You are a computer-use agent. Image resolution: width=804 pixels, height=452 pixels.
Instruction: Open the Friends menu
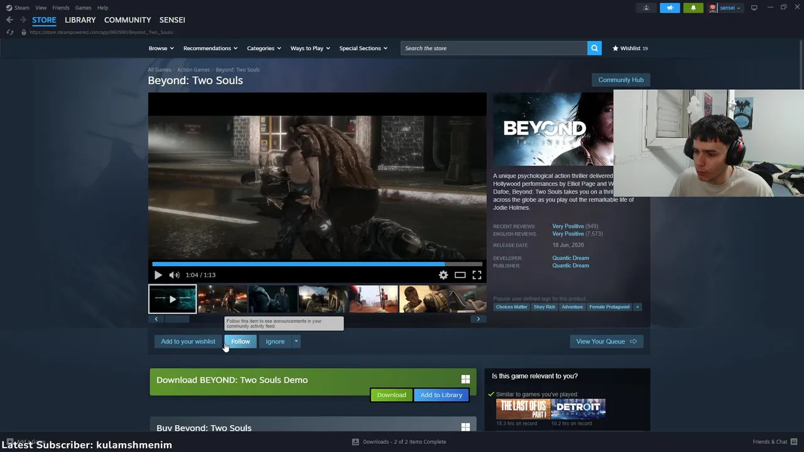point(61,8)
